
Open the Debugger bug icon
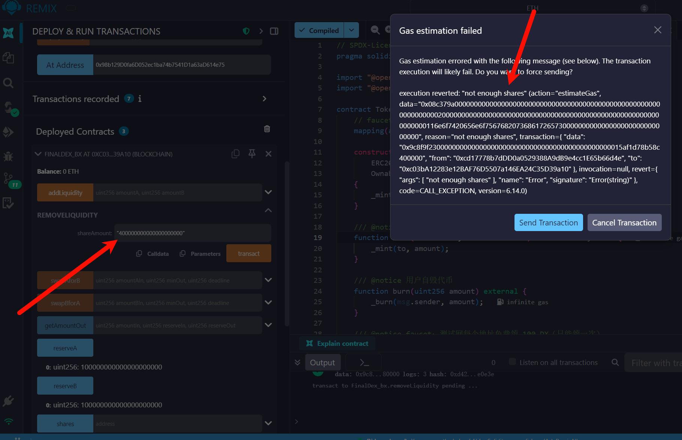(8, 156)
